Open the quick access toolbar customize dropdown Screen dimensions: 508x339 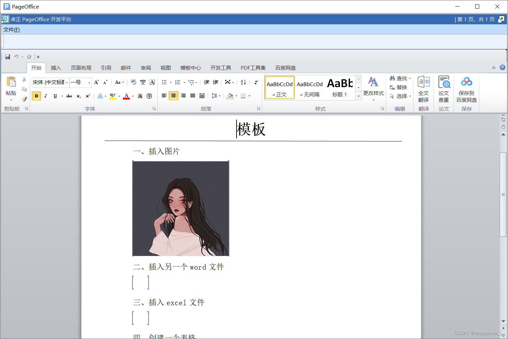coord(38,57)
